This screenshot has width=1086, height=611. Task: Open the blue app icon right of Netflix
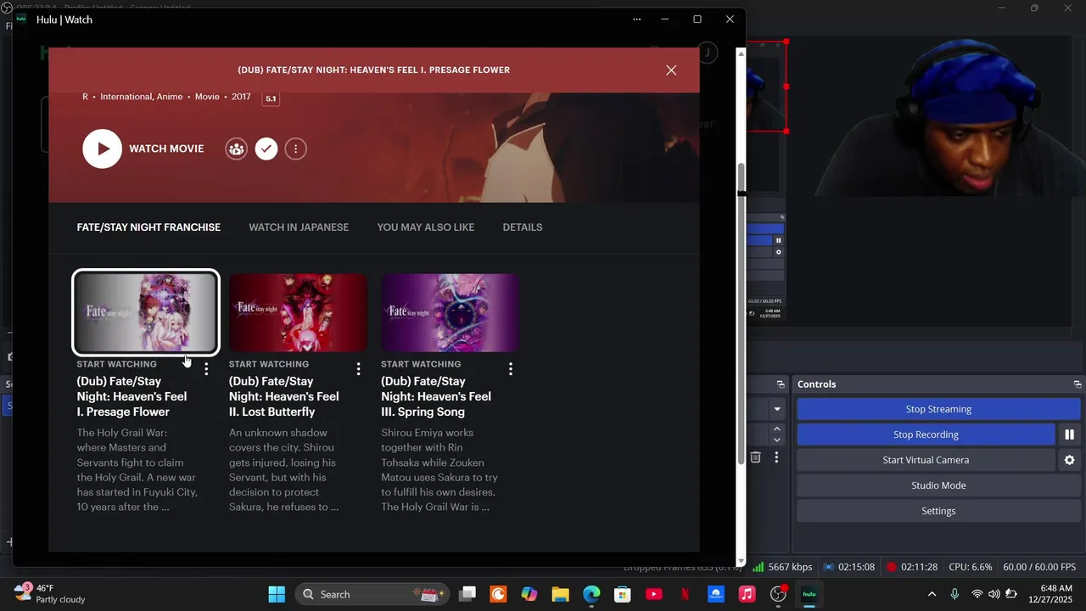coord(716,594)
